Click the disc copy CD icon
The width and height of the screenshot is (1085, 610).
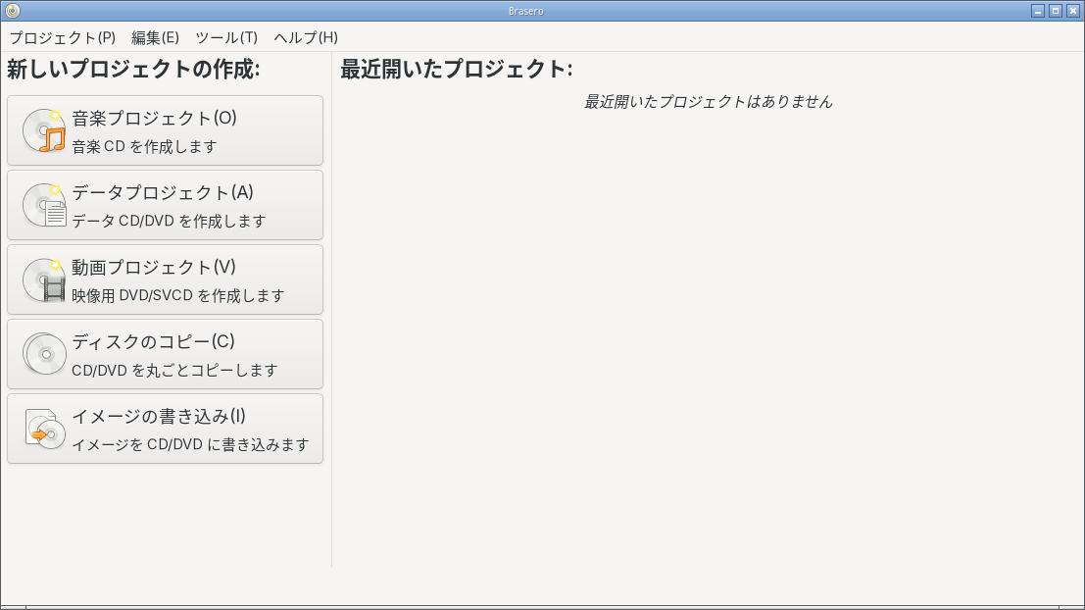tap(44, 354)
